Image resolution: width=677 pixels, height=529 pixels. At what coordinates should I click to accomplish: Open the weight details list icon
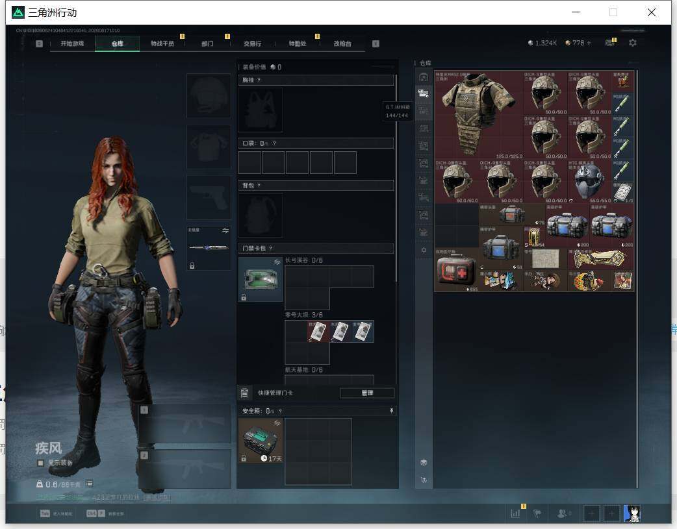coord(90,484)
